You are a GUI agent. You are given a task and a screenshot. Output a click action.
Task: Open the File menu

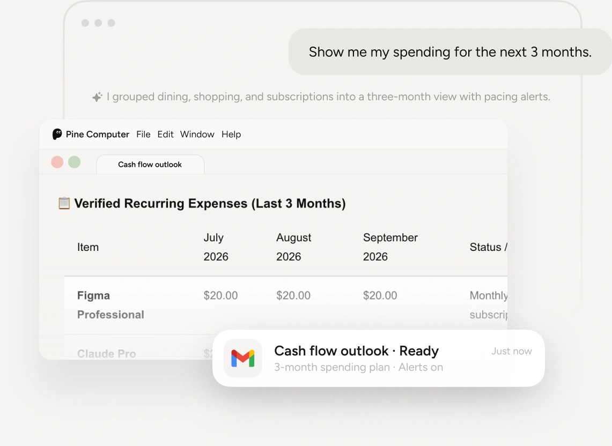(x=143, y=134)
